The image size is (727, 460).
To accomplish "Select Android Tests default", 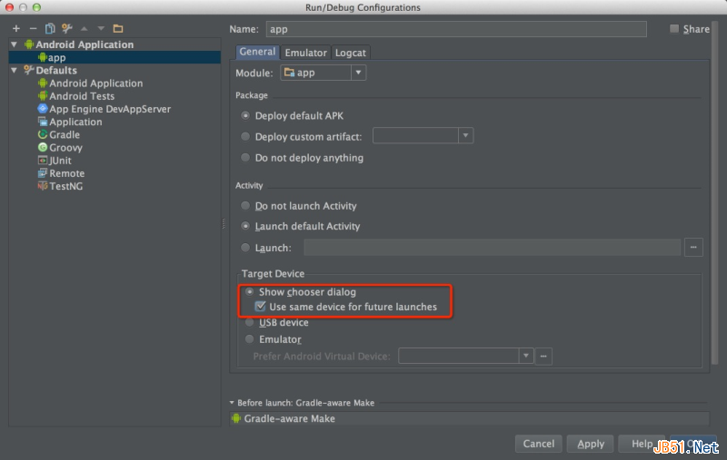I will tap(76, 96).
